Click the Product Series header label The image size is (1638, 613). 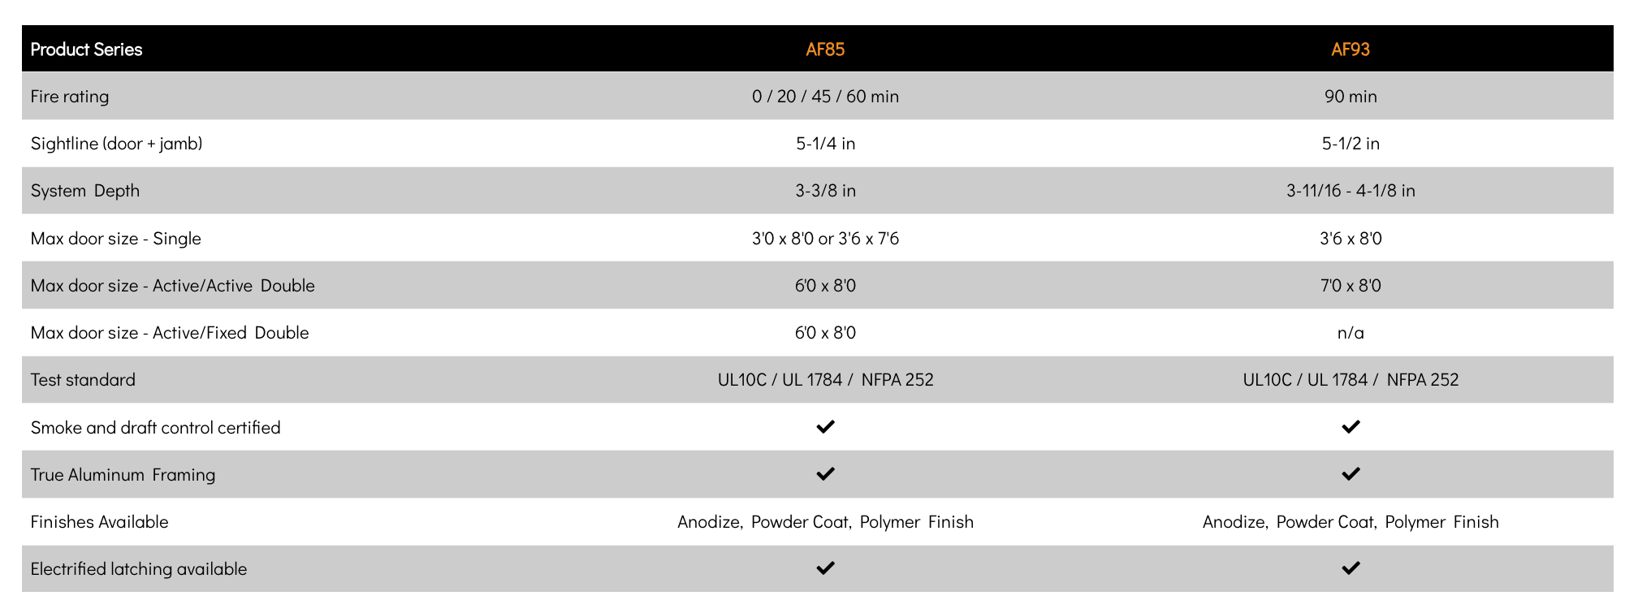[x=86, y=50]
